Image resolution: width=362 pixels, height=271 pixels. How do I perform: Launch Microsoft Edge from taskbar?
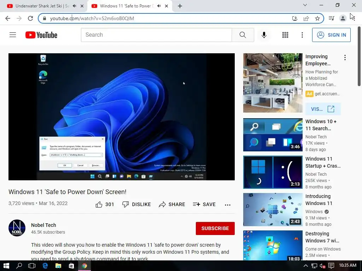pos(45,266)
